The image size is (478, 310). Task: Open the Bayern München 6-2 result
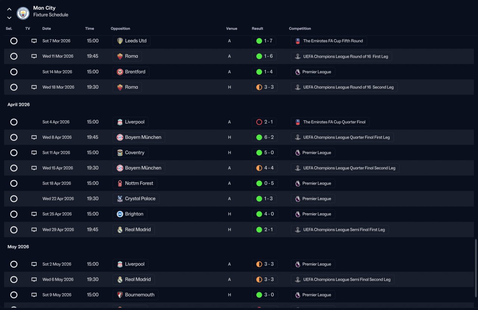(265, 137)
